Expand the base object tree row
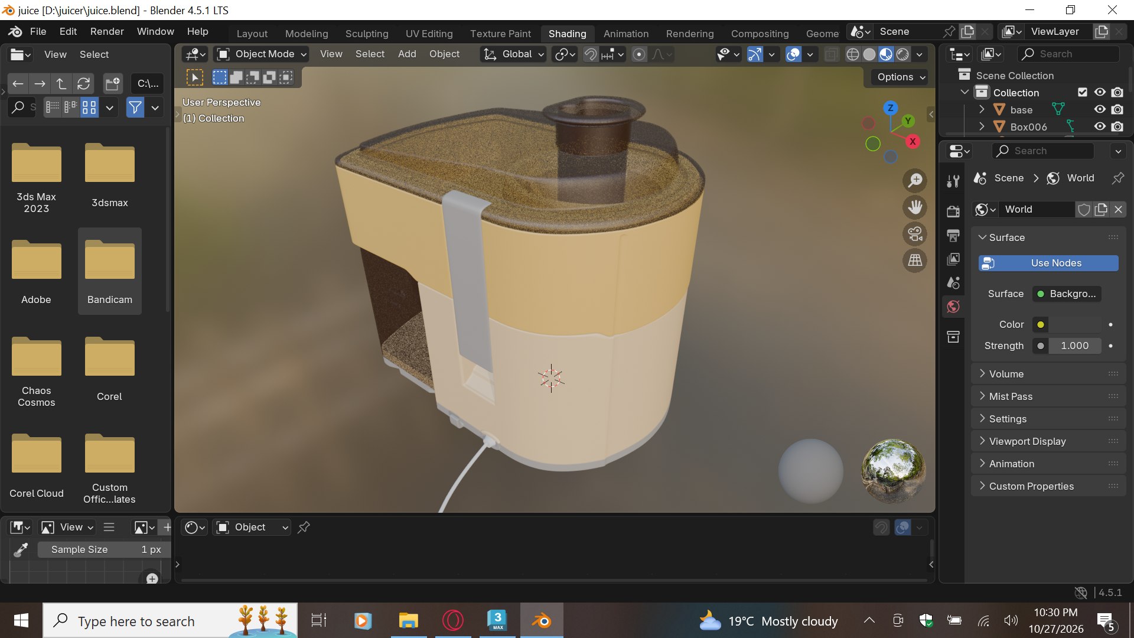Viewport: 1134px width, 638px height. (981, 109)
